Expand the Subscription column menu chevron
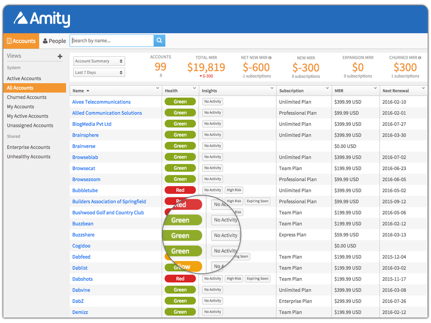431x323 pixels. (327, 88)
